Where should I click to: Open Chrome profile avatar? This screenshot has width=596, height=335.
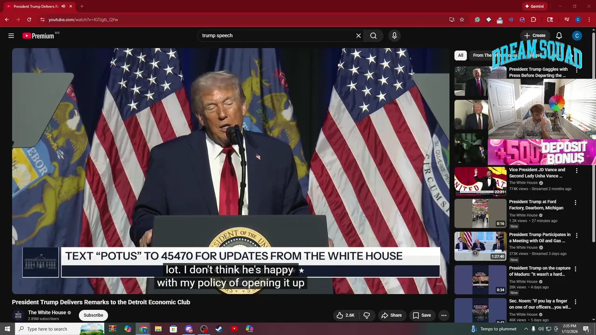point(578,20)
